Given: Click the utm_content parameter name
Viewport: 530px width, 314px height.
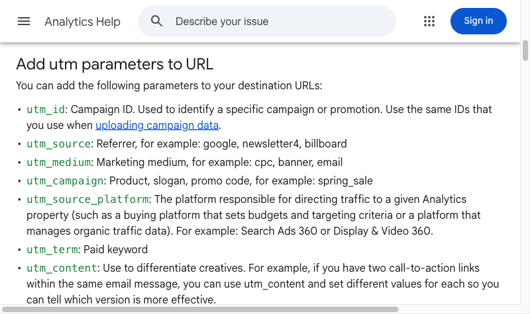Looking at the screenshot, I should tap(62, 268).
